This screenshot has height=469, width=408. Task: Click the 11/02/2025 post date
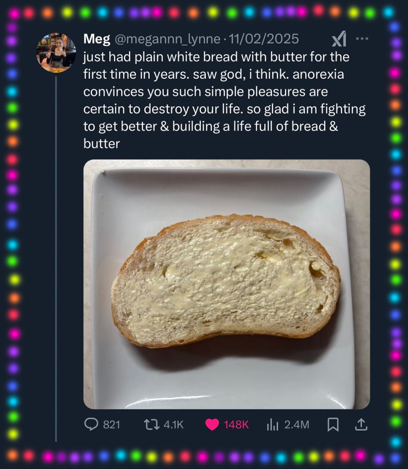(x=264, y=39)
